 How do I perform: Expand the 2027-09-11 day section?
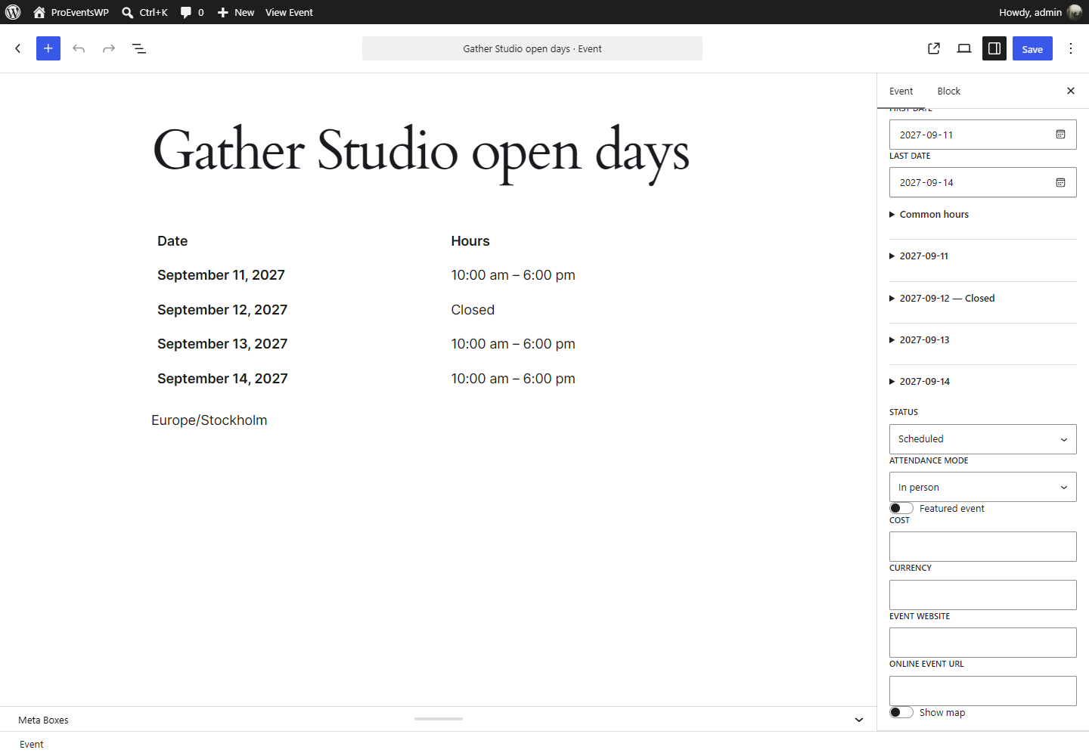983,256
